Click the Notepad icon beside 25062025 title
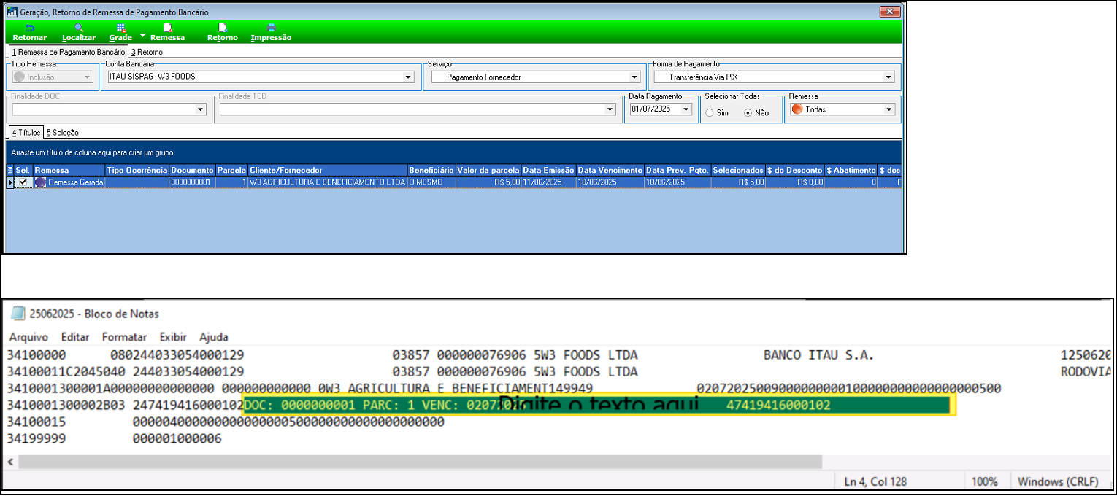Screen dimensions: 1117x496 tap(18, 314)
